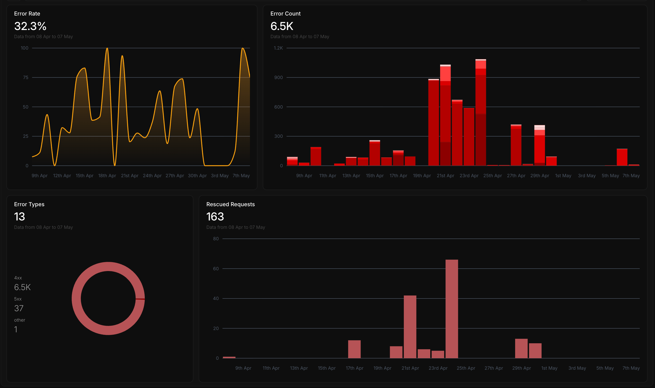The height and width of the screenshot is (388, 655).
Task: Click the Error Count bar near 6th May
Action: coord(622,157)
